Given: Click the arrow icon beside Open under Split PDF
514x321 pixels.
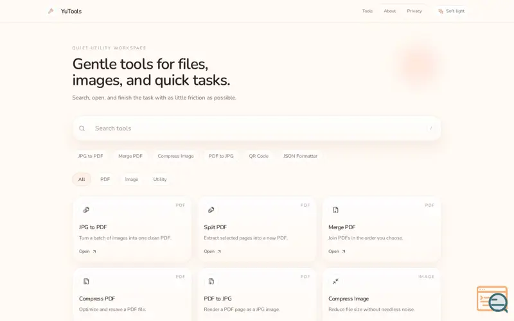Looking at the screenshot, I should (219, 252).
